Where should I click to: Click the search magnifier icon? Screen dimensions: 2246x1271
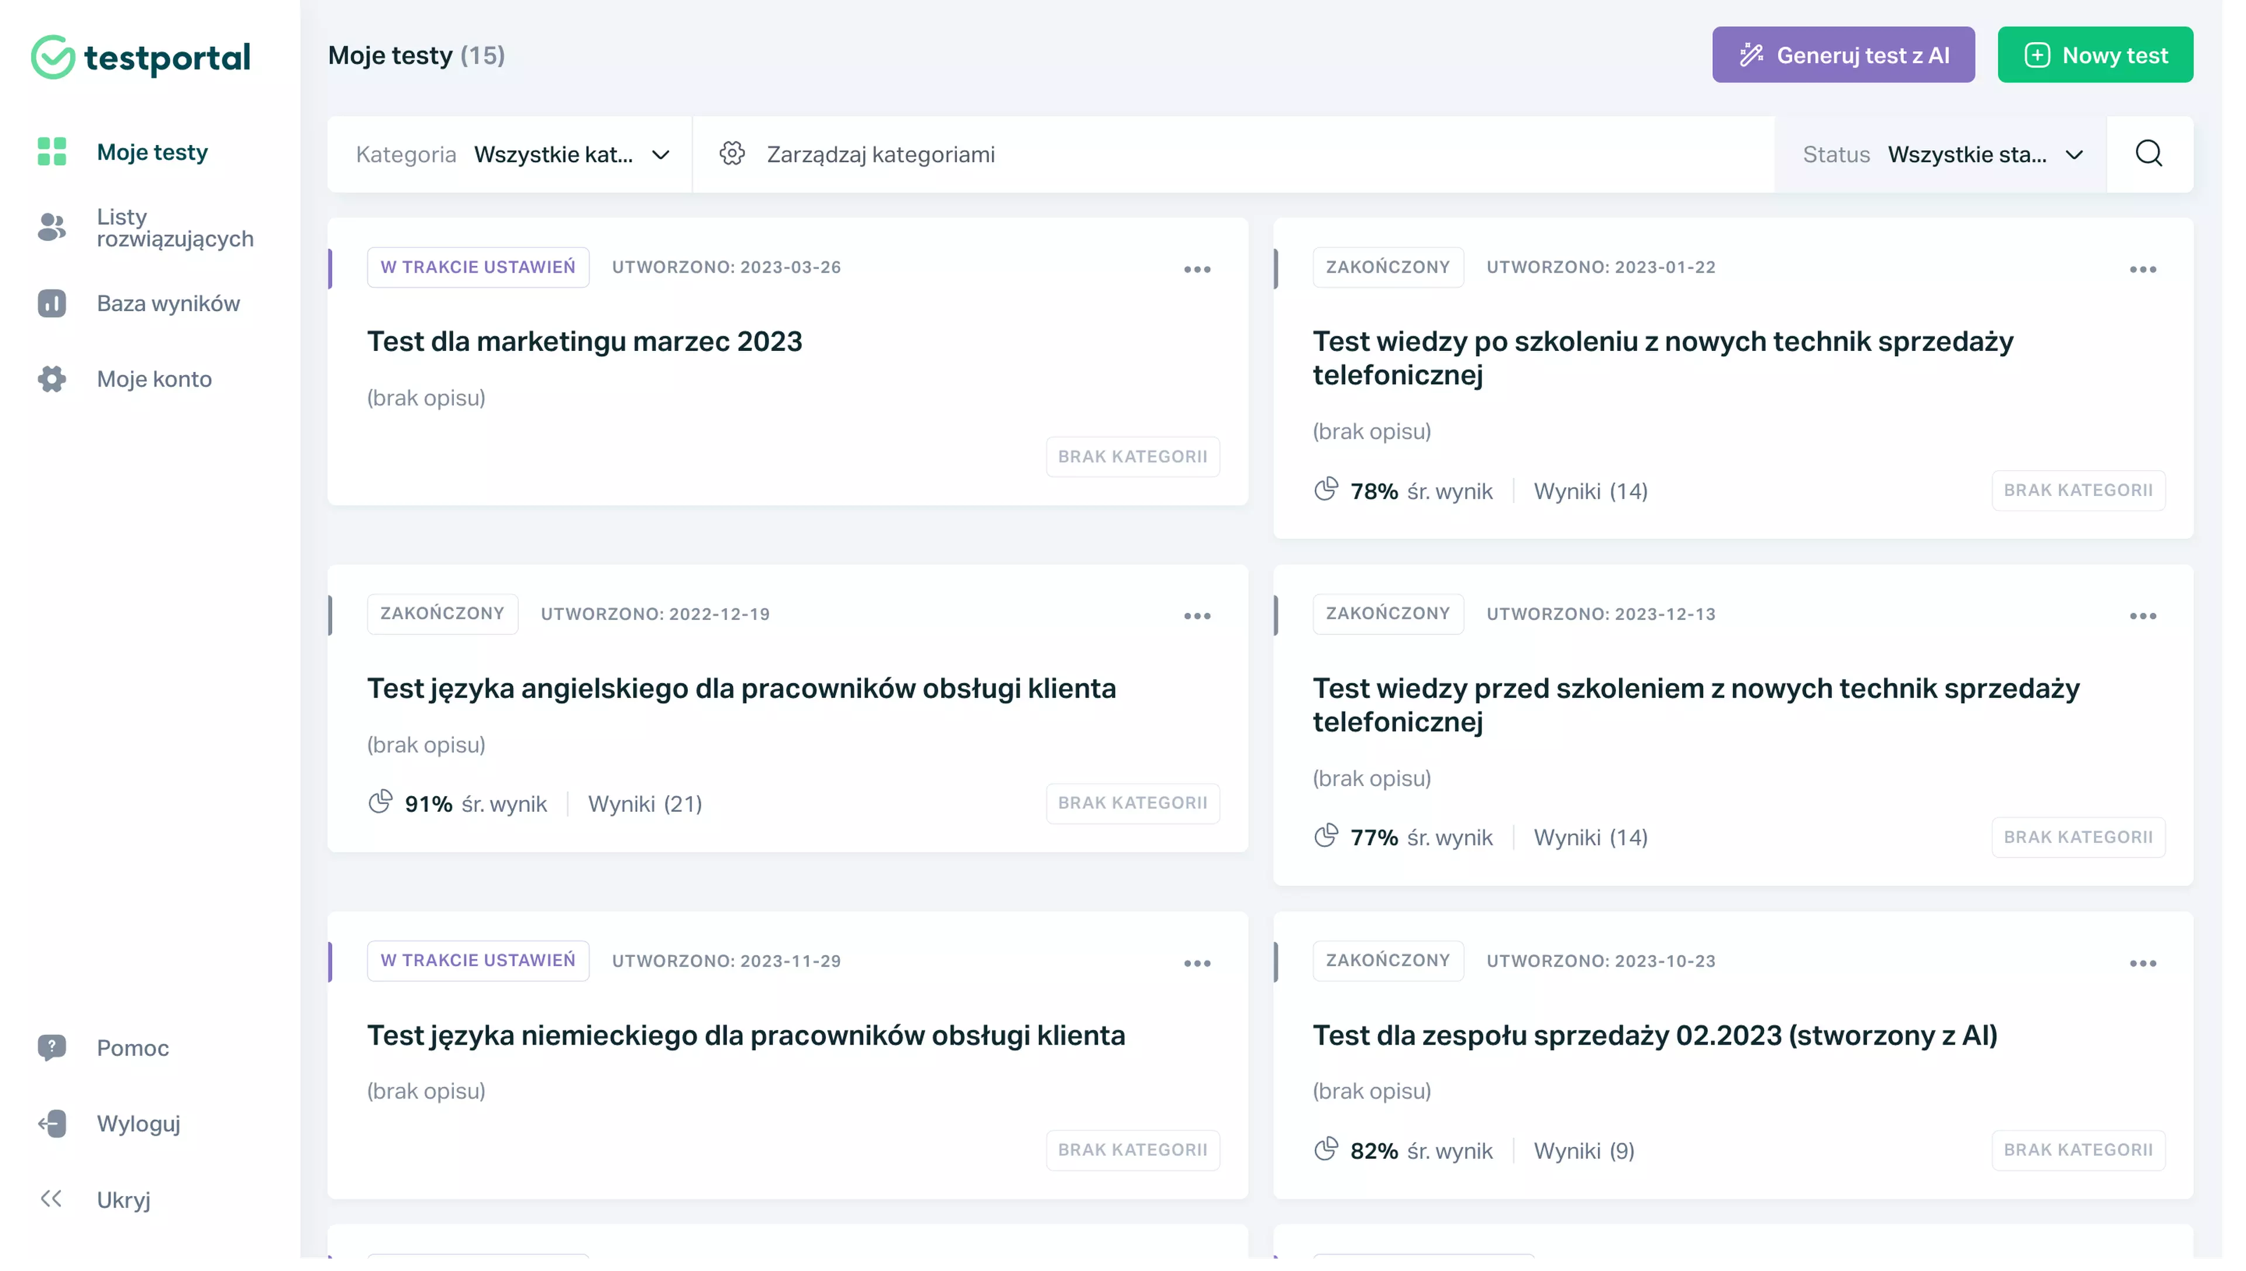coord(2150,154)
